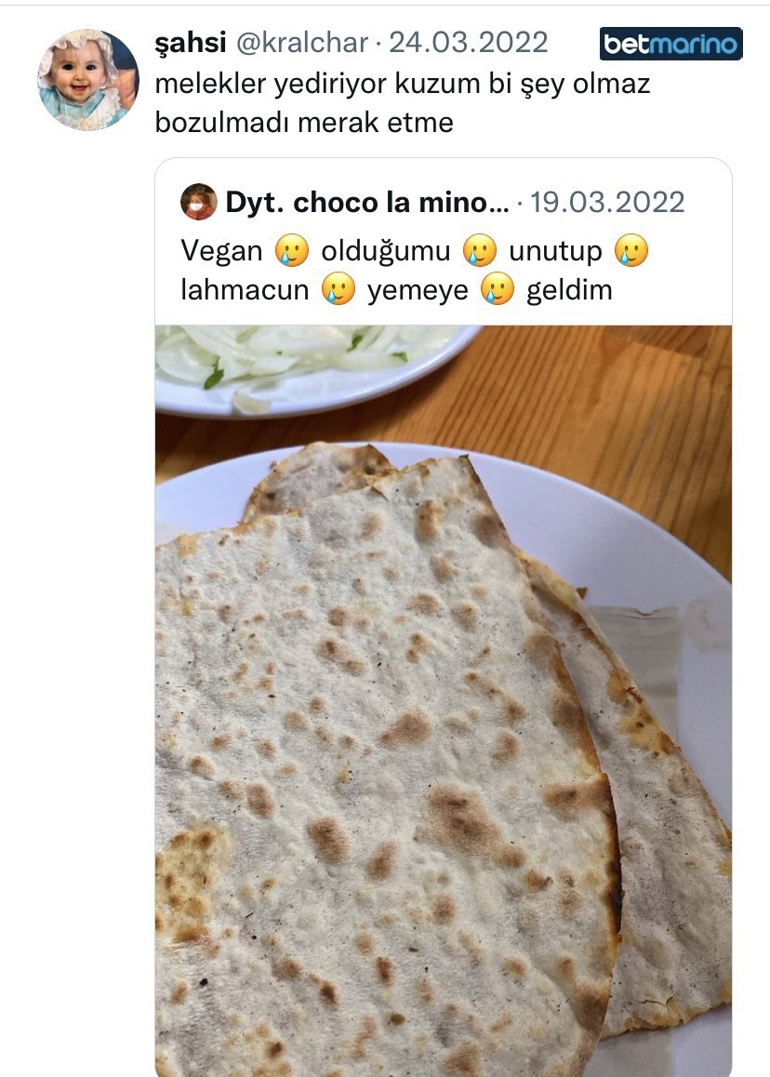Click the crying emoji after olduğumu
770x1077 pixels.
coord(480,251)
